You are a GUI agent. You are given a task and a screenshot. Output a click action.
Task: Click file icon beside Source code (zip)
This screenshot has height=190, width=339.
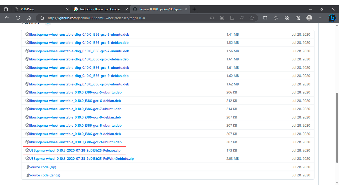[x=27, y=167]
